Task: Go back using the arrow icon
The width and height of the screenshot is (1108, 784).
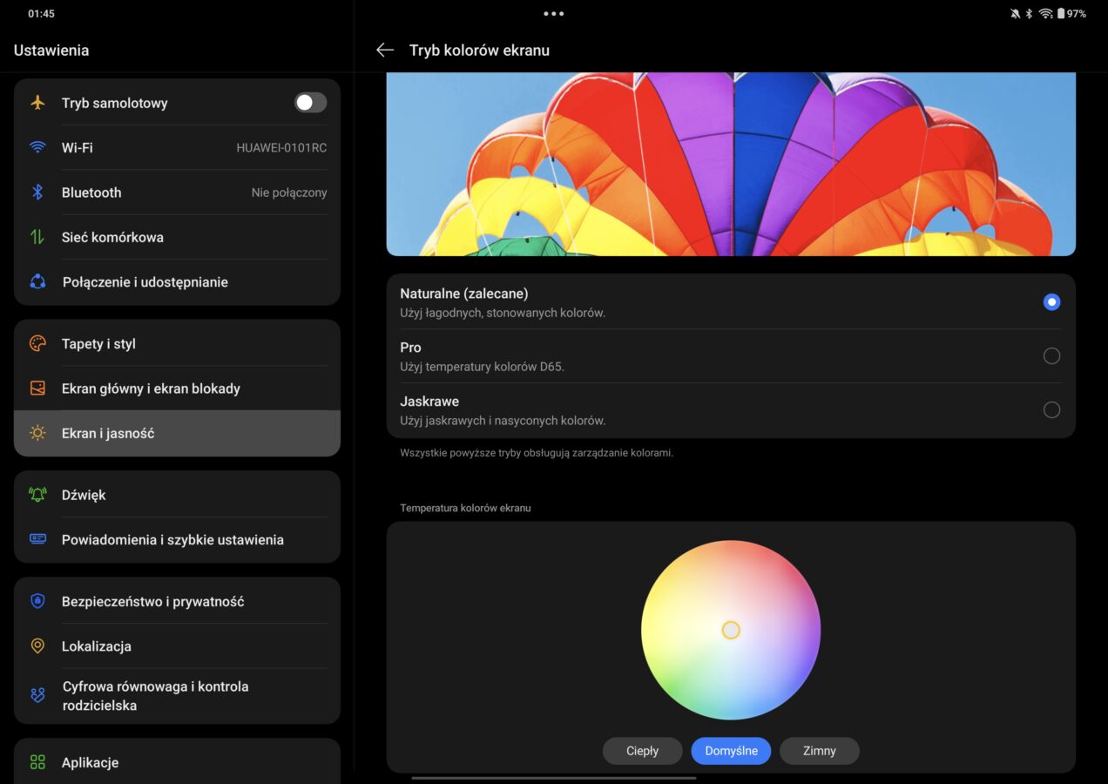Action: point(385,51)
